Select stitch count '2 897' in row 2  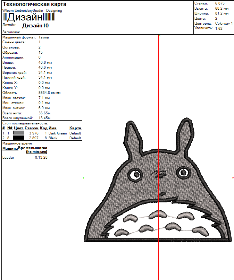point(34,138)
